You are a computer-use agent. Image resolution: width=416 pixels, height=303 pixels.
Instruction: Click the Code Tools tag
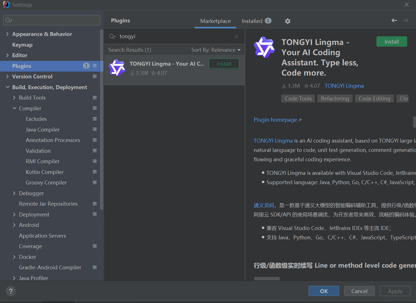[298, 98]
